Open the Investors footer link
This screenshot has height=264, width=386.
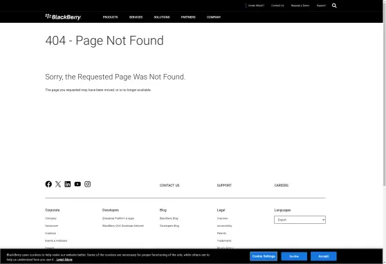50,233
